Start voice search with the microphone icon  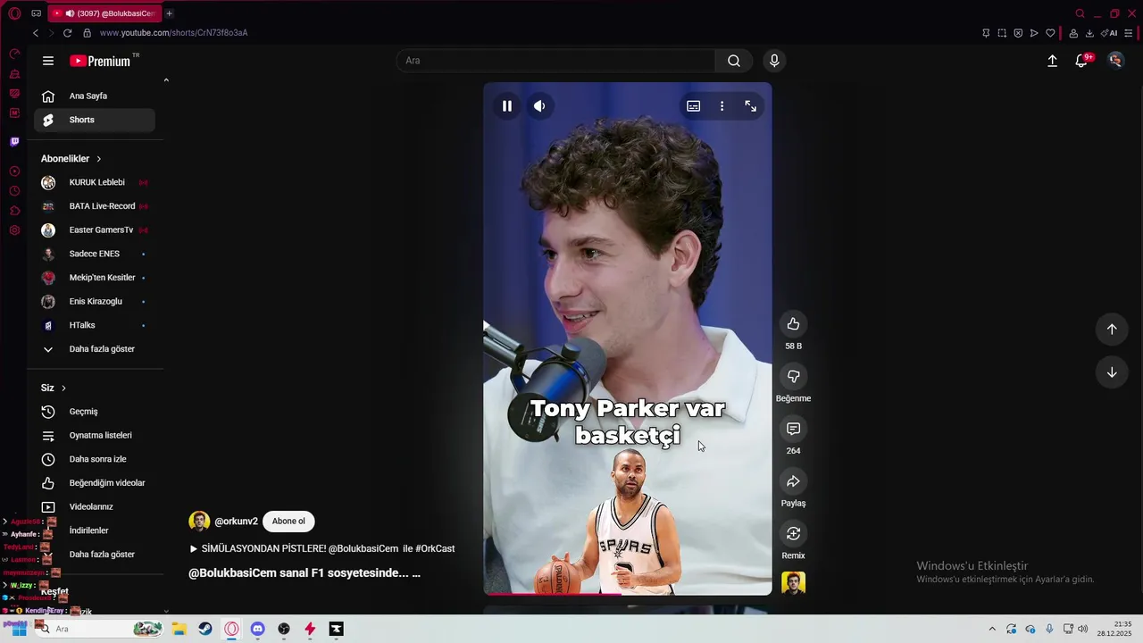(774, 61)
